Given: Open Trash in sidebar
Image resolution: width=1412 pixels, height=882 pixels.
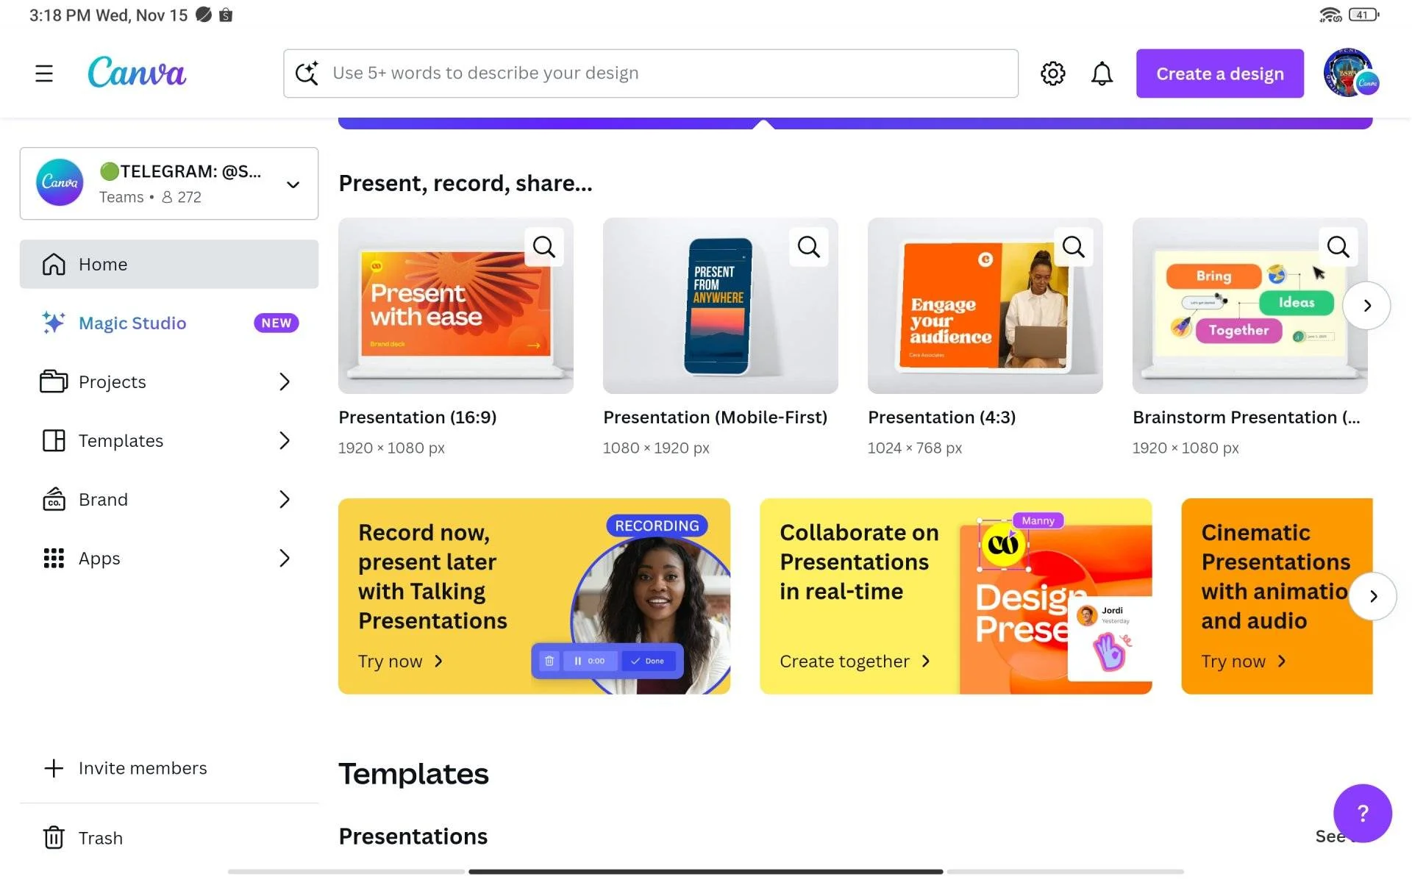Looking at the screenshot, I should (169, 837).
